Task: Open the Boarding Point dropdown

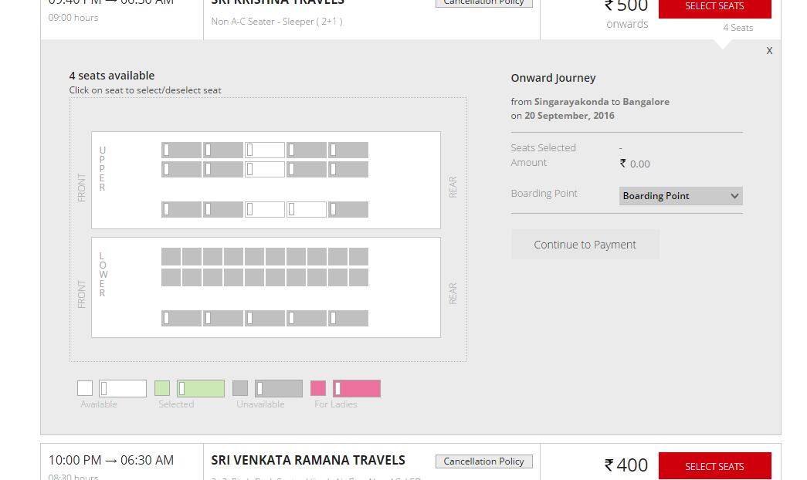Action: click(x=680, y=196)
